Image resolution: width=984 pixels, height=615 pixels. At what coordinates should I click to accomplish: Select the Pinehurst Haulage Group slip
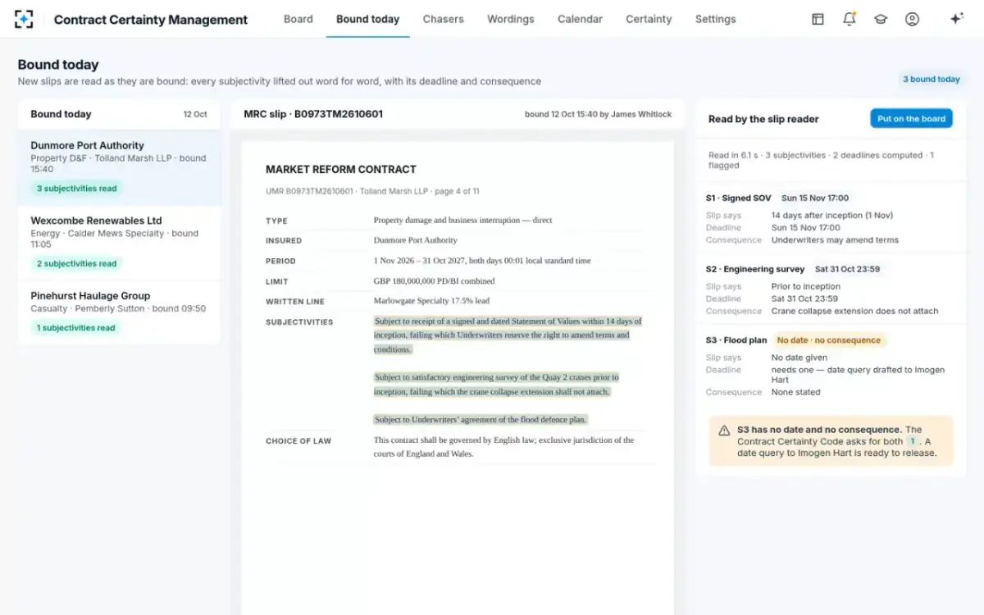click(119, 312)
